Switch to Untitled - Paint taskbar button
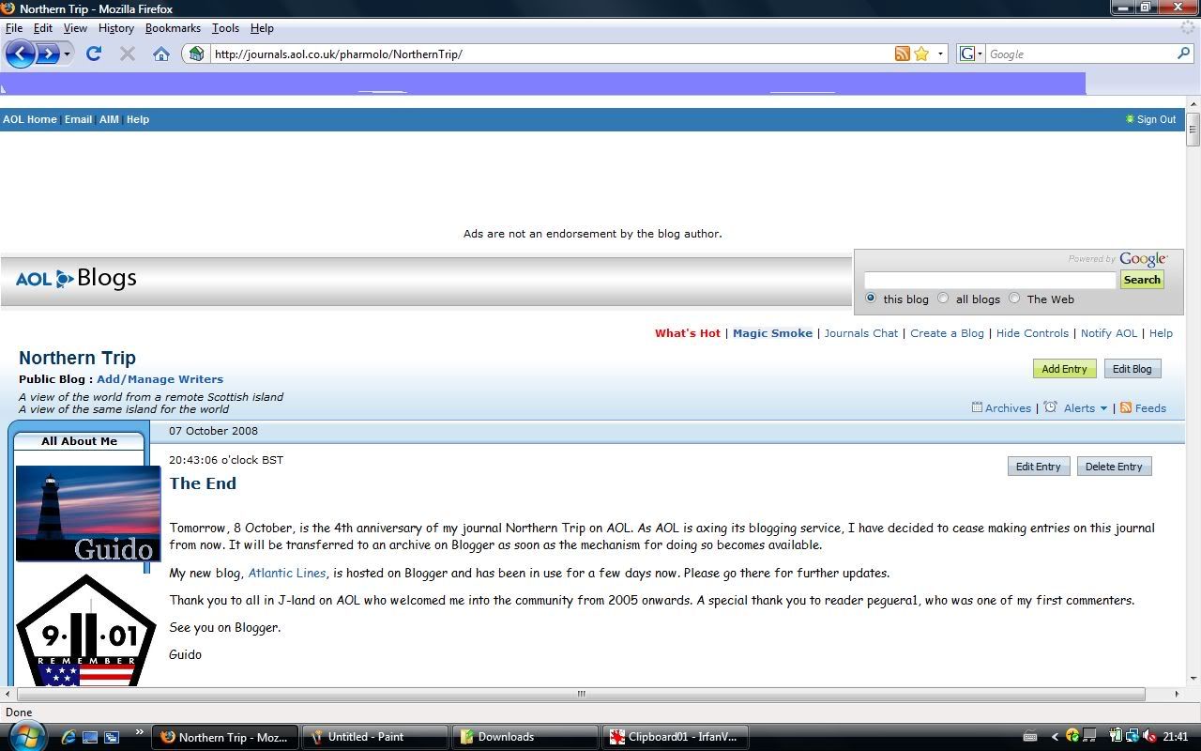1201x751 pixels. pyautogui.click(x=373, y=737)
